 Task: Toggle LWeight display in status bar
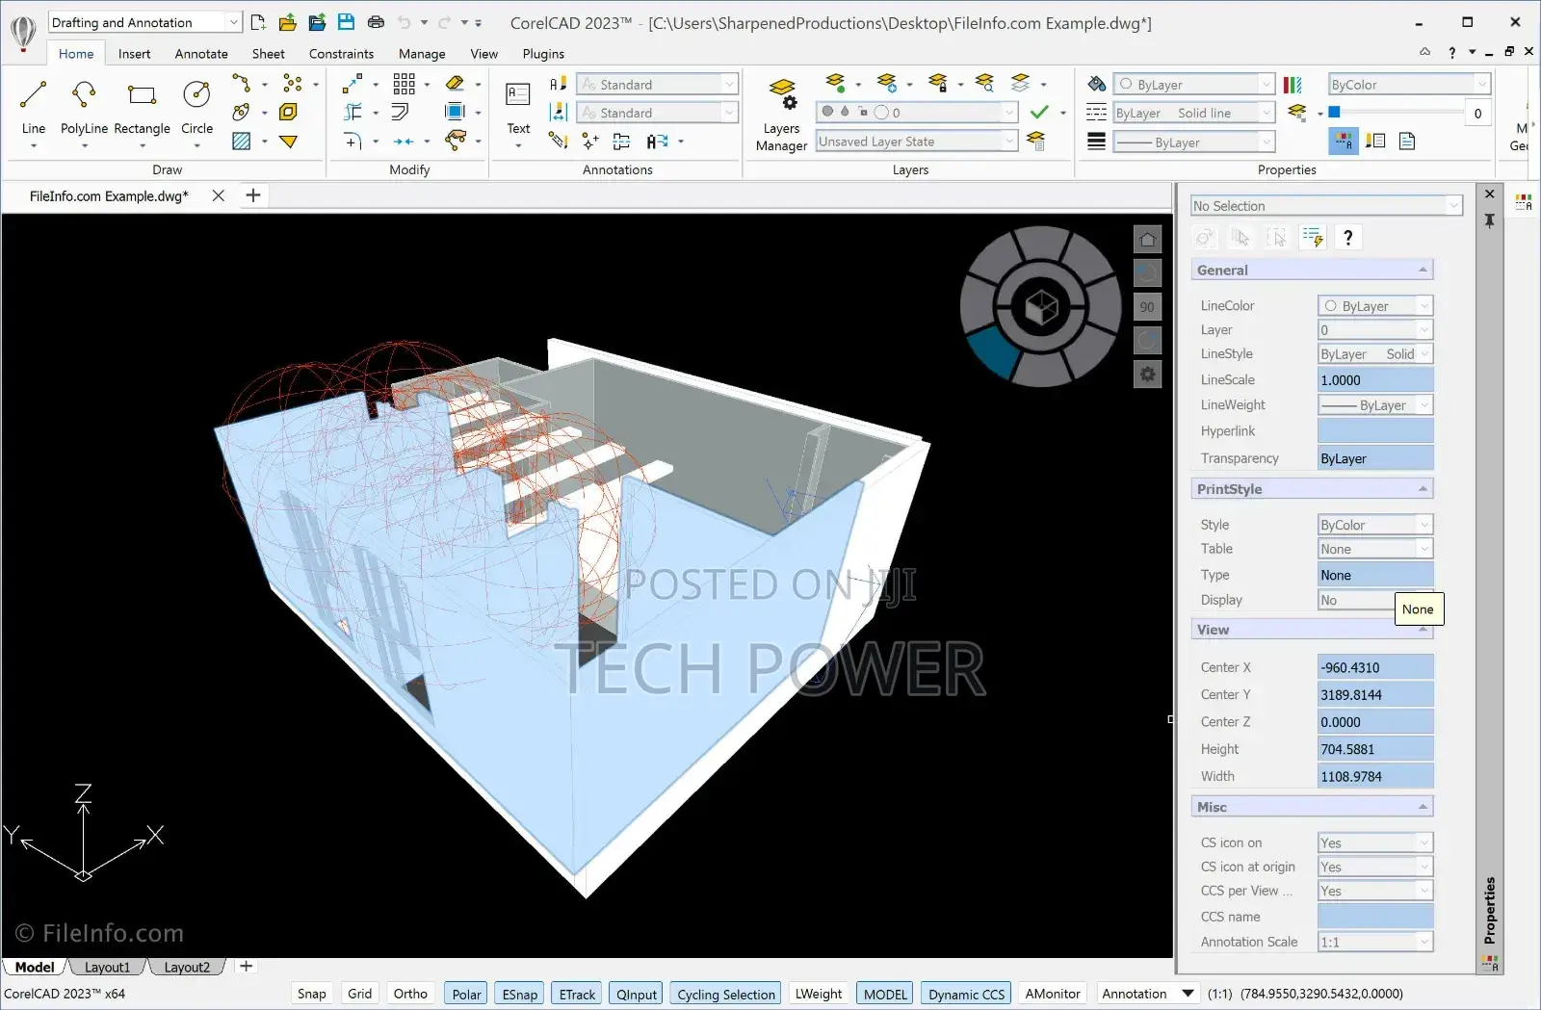point(818,994)
